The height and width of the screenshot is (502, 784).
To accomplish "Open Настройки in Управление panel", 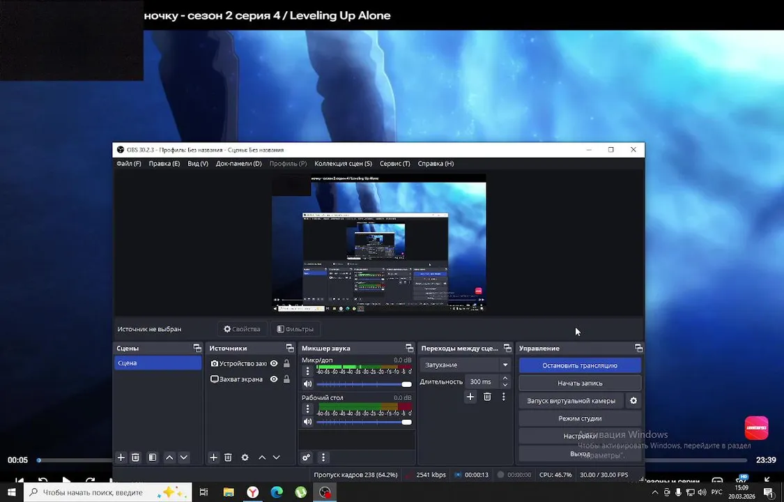I will click(x=580, y=436).
